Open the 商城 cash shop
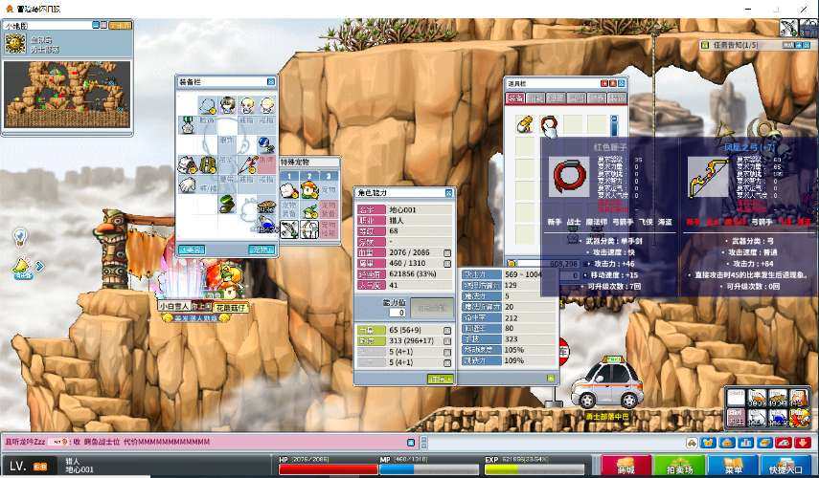Image resolution: width=819 pixels, height=478 pixels. 626,465
